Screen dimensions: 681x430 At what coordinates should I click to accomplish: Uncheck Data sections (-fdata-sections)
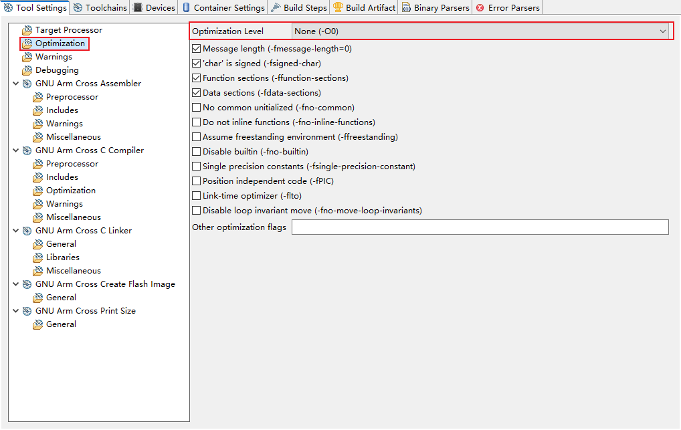196,93
